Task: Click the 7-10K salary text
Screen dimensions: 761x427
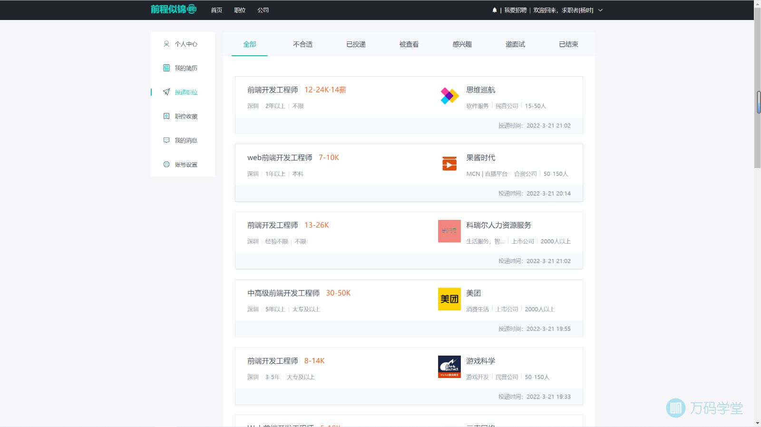Action: point(329,158)
